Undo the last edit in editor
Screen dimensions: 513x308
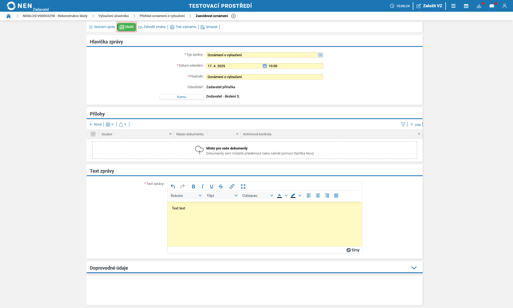pyautogui.click(x=173, y=187)
